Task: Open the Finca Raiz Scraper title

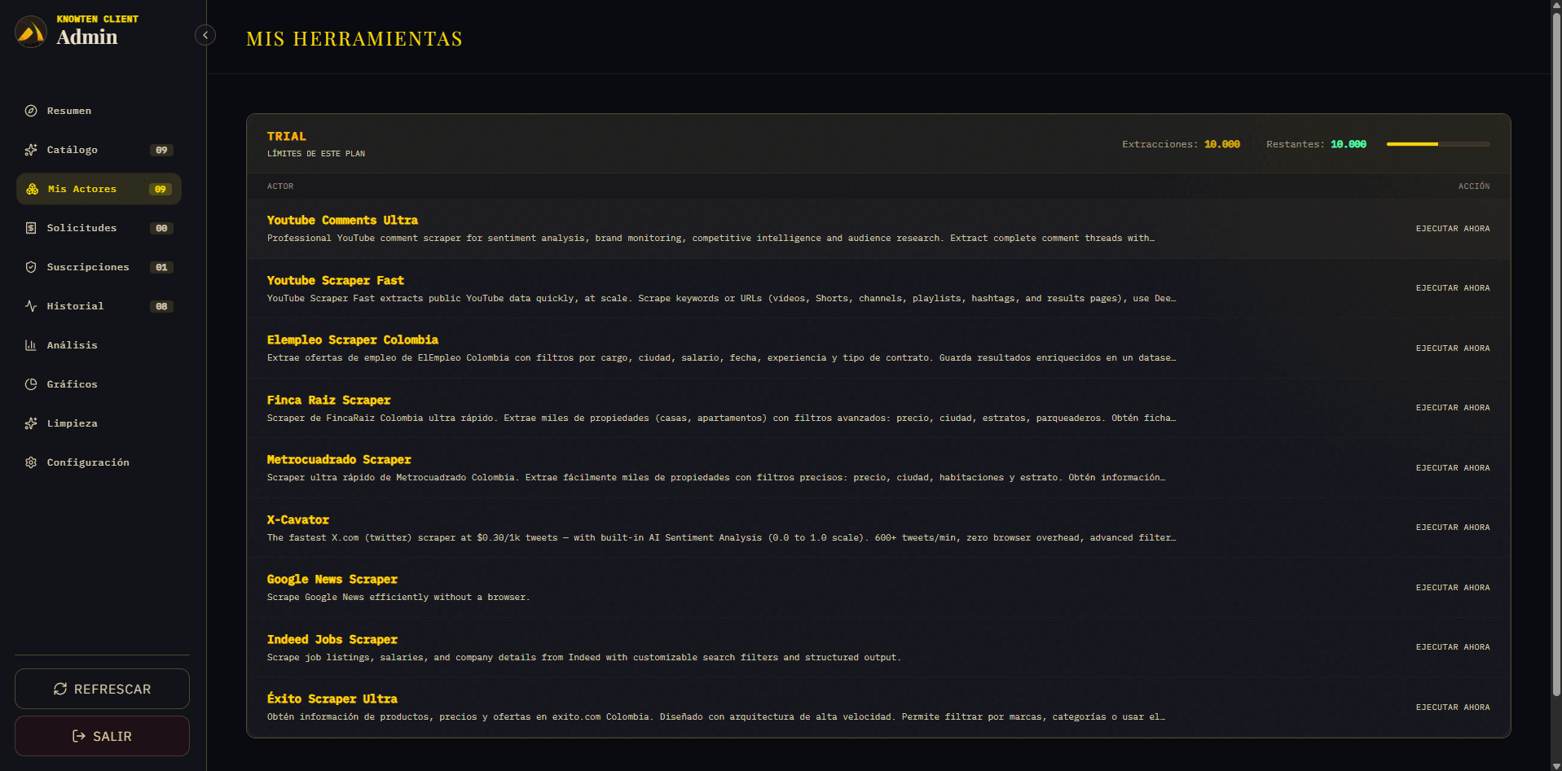Action: (x=328, y=400)
